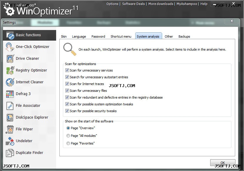The width and height of the screenshot is (244, 171).
Task: Select Page "All modules" radio button
Action: [68, 136]
